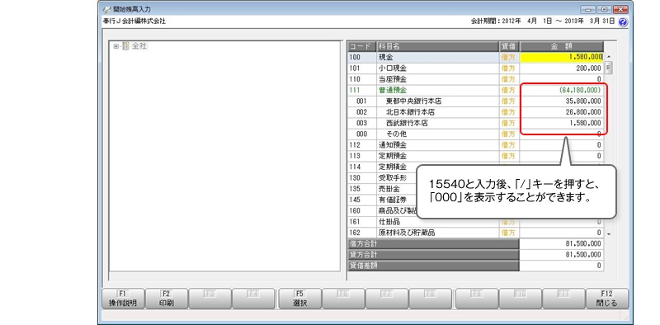
Task: Open the blue help question-mark icon
Action: [x=623, y=22]
